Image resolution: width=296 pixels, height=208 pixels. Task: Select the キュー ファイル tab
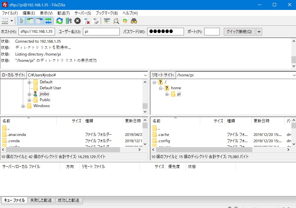pyautogui.click(x=15, y=200)
